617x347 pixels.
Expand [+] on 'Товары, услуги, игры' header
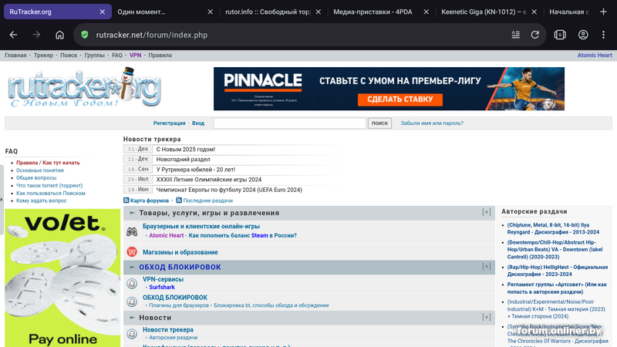(x=487, y=212)
